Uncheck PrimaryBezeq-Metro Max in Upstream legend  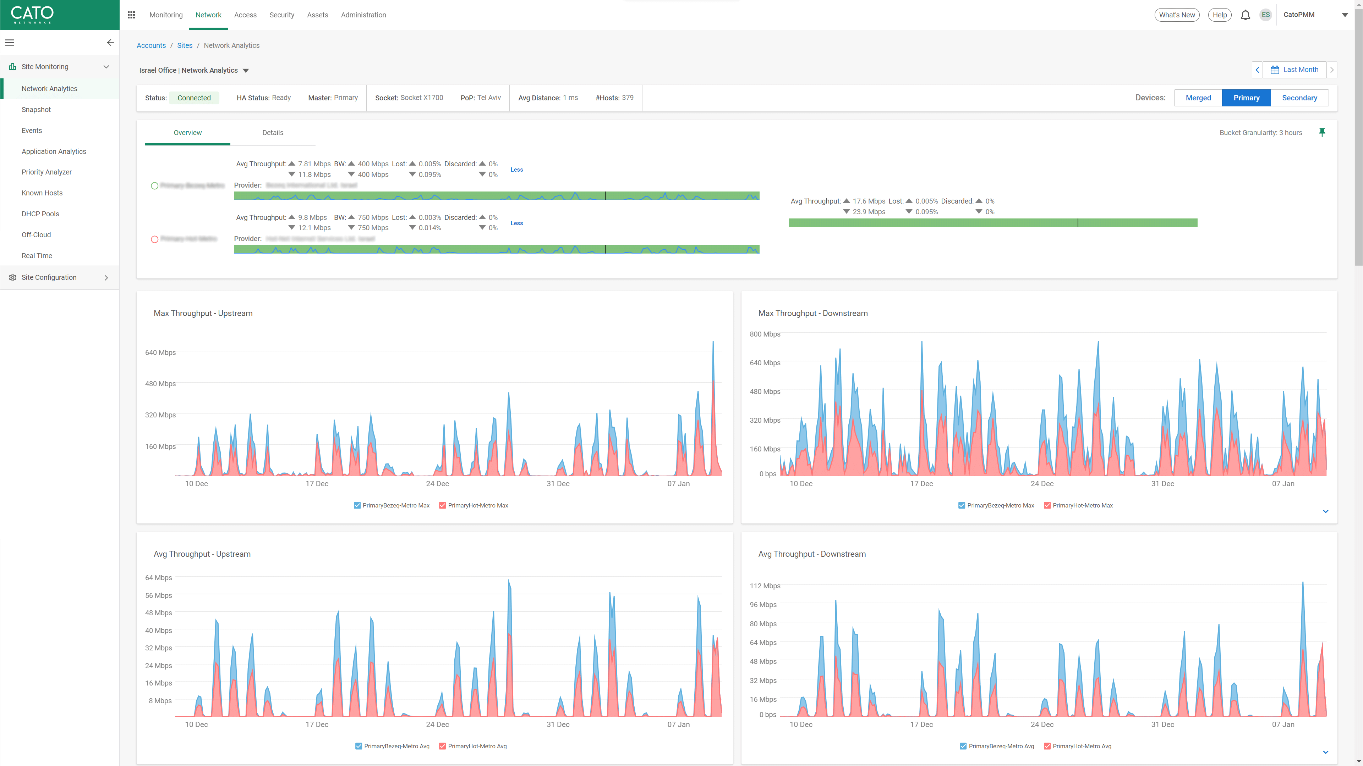[357, 505]
